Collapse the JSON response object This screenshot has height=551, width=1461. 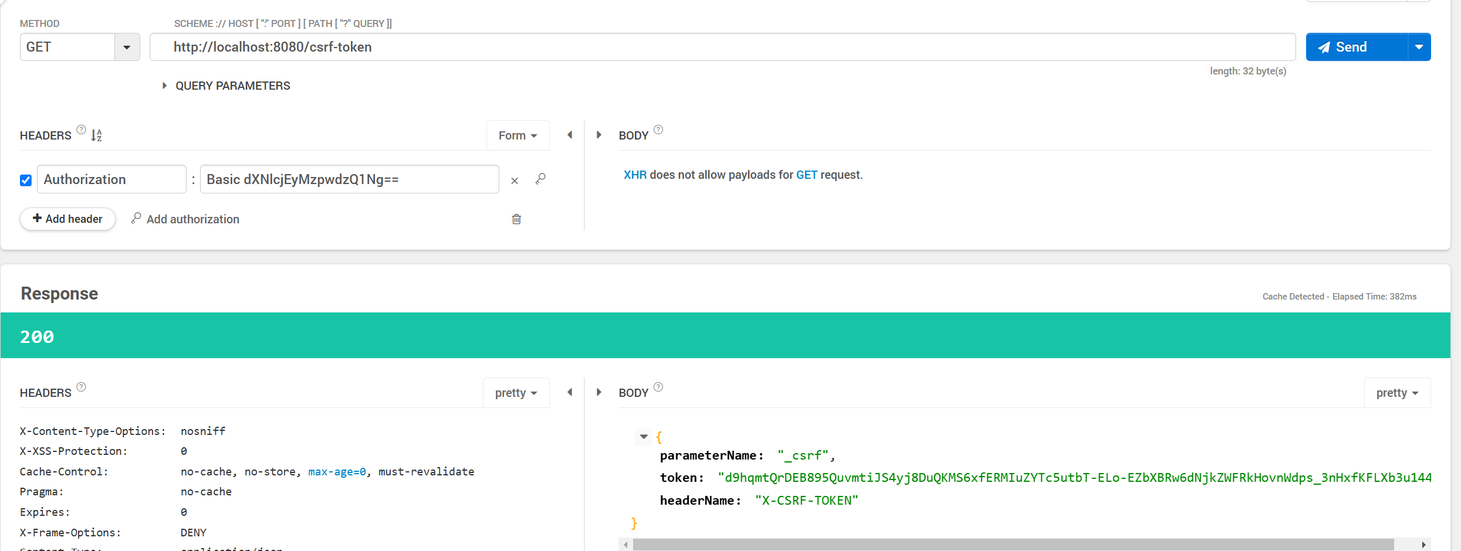click(x=644, y=437)
